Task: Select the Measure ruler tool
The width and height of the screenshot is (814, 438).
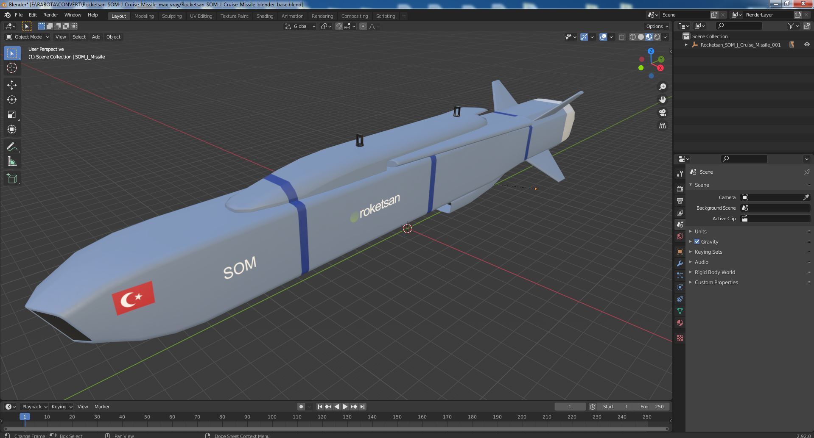Action: [12, 161]
